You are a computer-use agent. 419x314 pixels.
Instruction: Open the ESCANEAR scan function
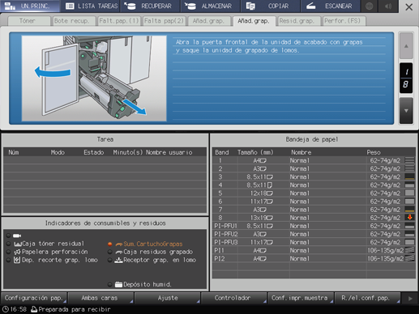tap(330, 6)
